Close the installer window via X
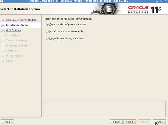Screen dimensions: 168x125 click(x=166, y=1)
